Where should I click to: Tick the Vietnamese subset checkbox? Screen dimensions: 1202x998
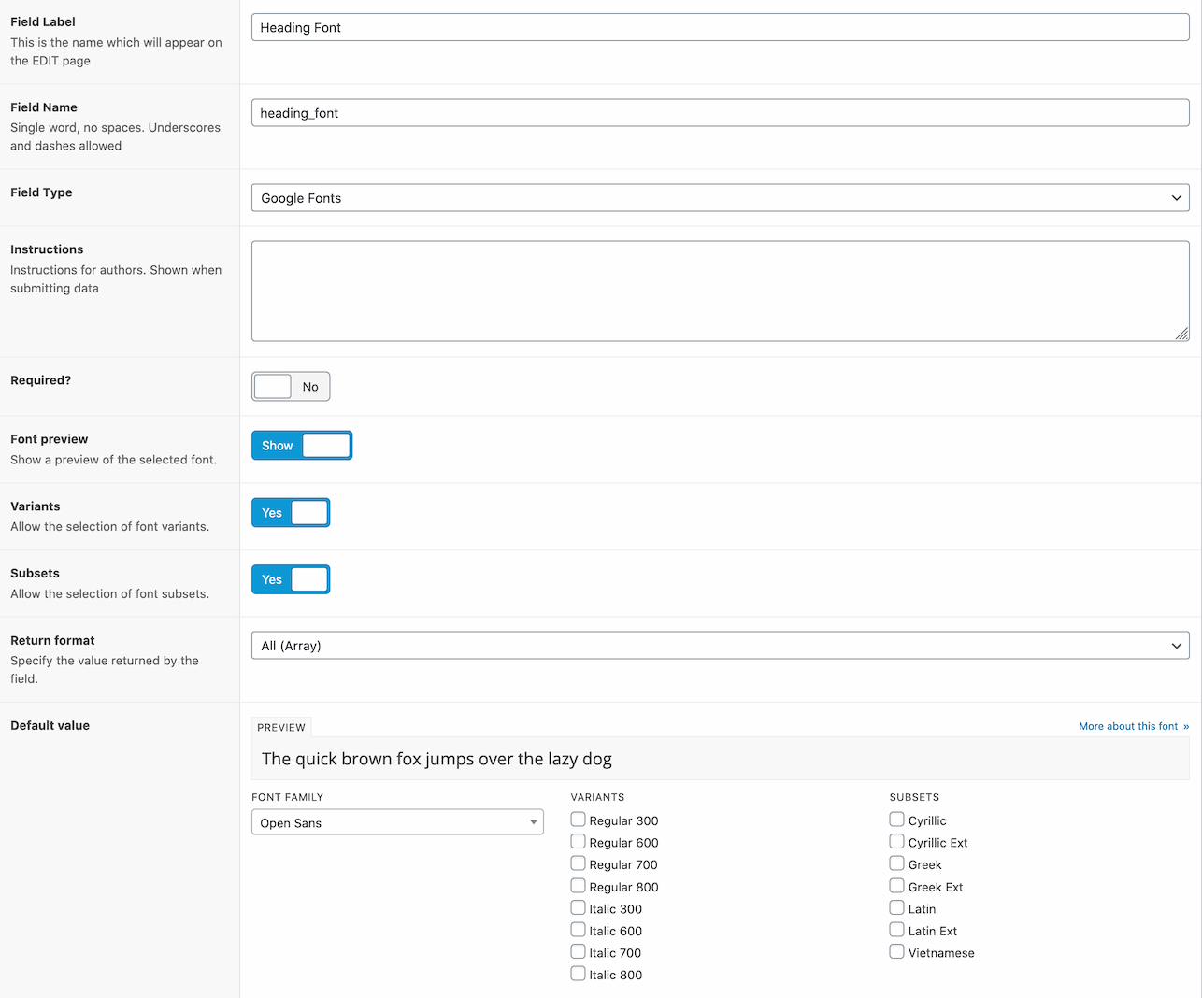pyautogui.click(x=897, y=952)
